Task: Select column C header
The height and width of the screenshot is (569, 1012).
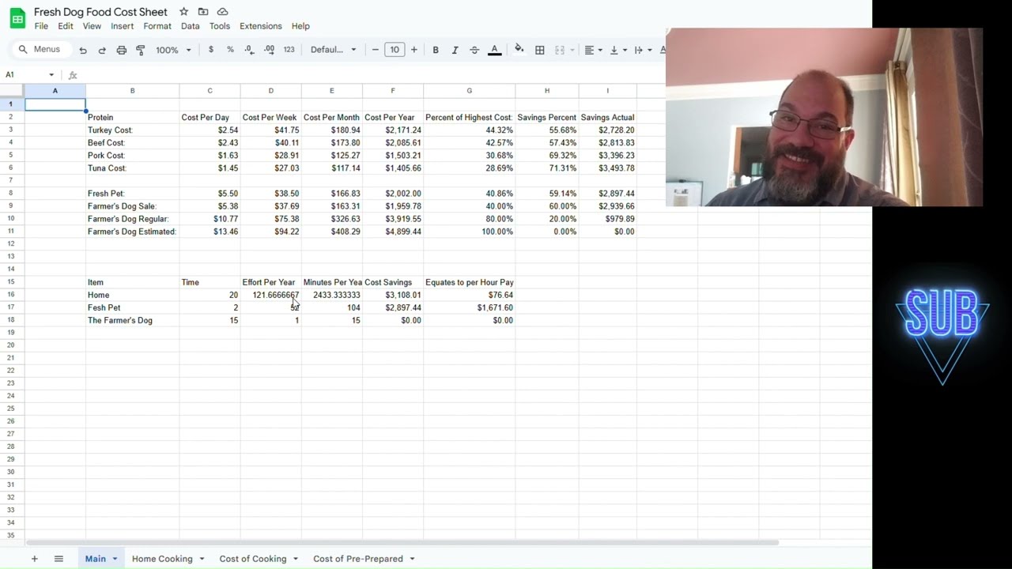Action: [210, 91]
